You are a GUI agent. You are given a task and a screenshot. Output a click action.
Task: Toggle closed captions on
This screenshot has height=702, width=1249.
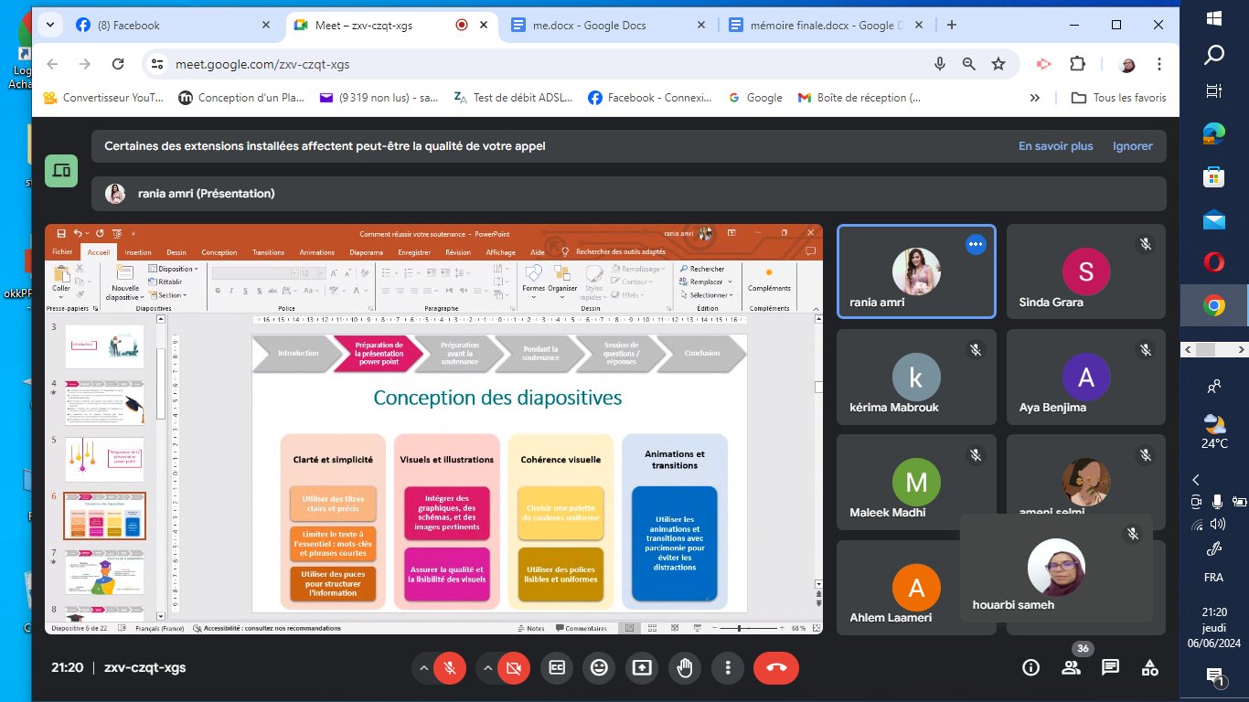tap(556, 668)
